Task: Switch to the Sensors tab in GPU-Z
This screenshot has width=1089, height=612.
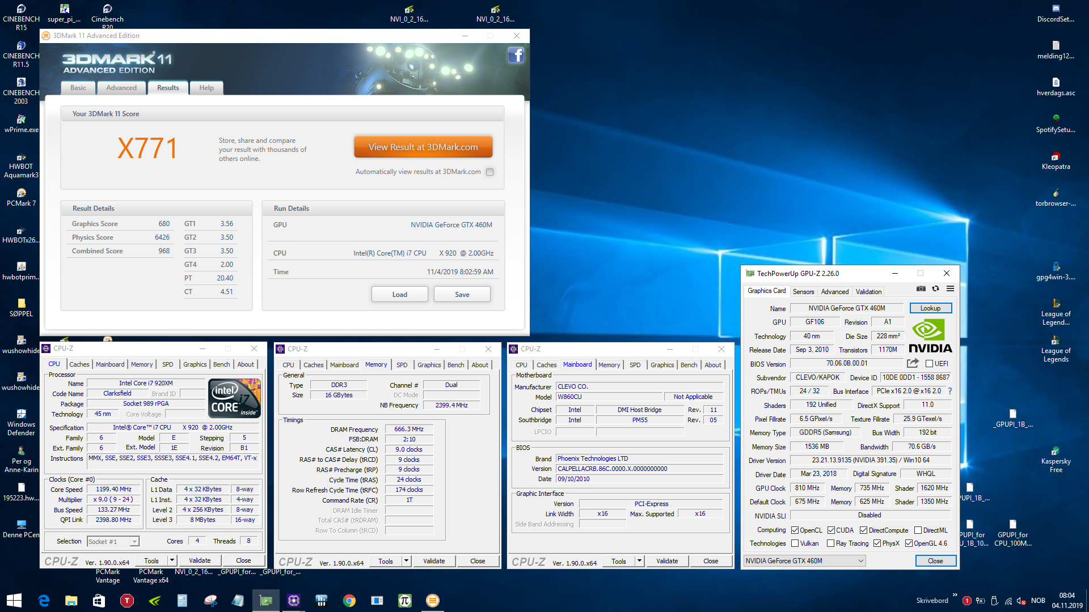Action: [x=803, y=292]
